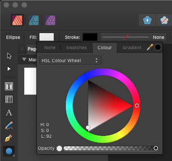This screenshot has height=161, width=172.
Task: Collapse the Master pages disclosure triangle
Action: tap(24, 59)
